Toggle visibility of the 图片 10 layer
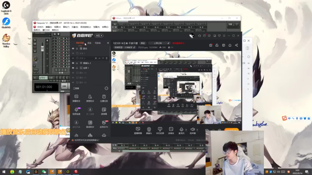312x175 pixels. click(x=73, y=82)
